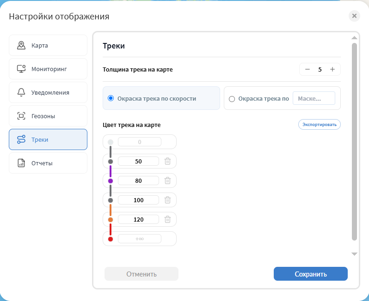Click the pale color dot for 0
The width and height of the screenshot is (369, 301).
[111, 142]
